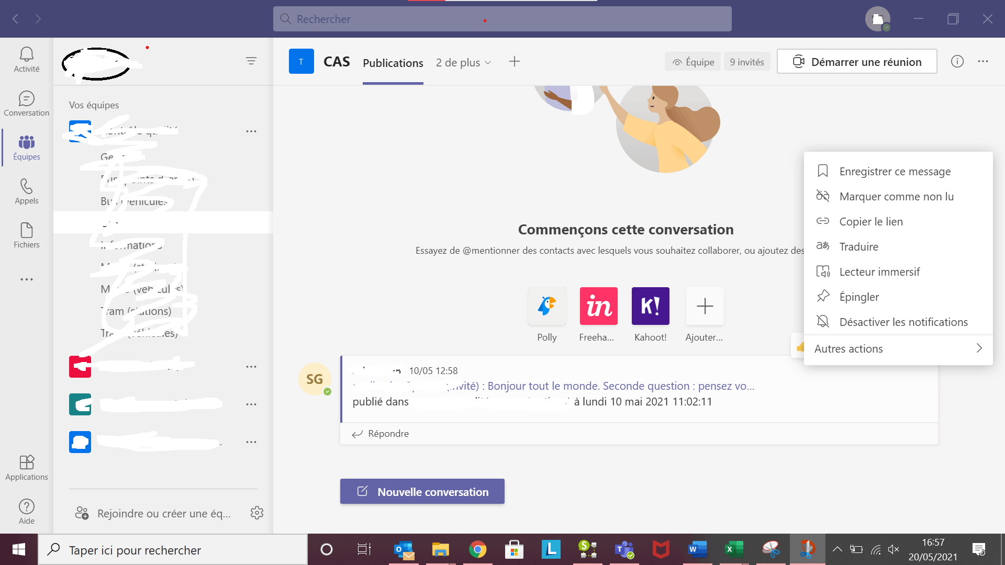Open the team filter icon
This screenshot has height=565, width=1005.
pos(251,61)
